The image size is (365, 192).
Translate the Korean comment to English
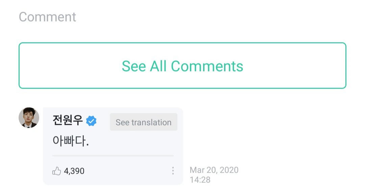(x=143, y=122)
